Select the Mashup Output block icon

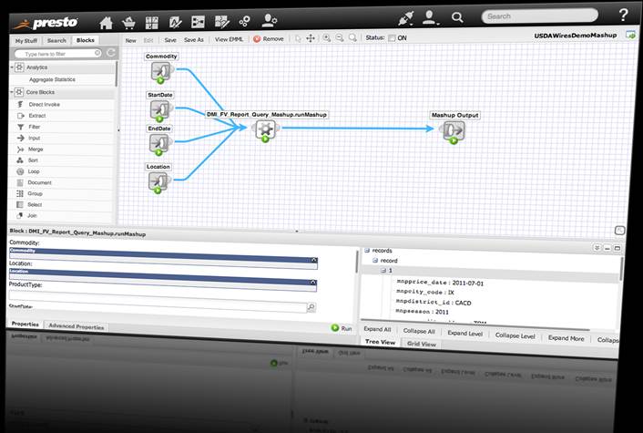click(x=453, y=131)
